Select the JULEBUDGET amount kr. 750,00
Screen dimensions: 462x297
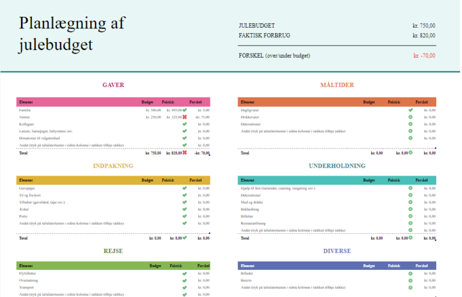[423, 25]
